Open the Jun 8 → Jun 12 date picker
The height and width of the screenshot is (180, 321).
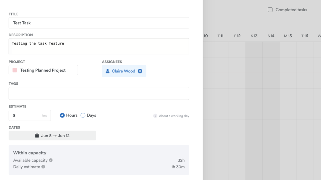(x=52, y=136)
